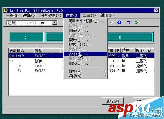Click the Norton PartitionMagic title bar icon
Viewport: 164px width, 119px height.
[6, 10]
